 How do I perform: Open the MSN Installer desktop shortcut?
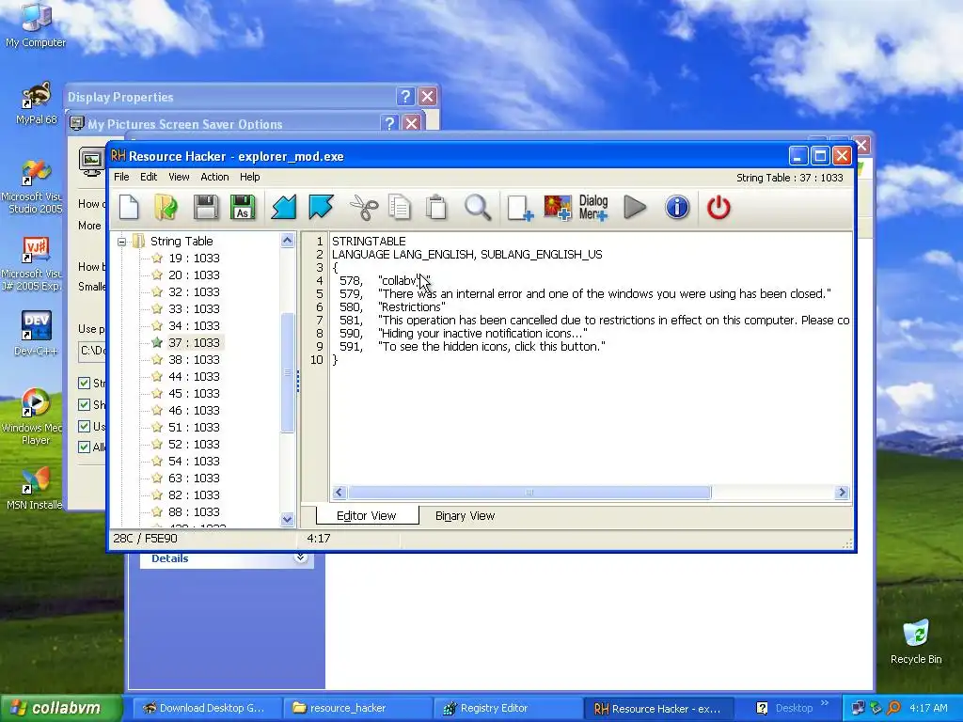35,489
